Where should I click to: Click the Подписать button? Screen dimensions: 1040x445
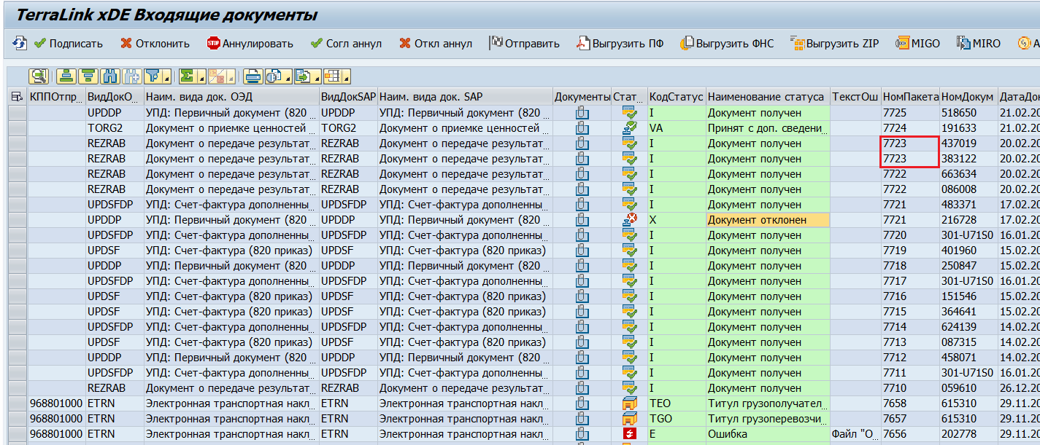69,44
